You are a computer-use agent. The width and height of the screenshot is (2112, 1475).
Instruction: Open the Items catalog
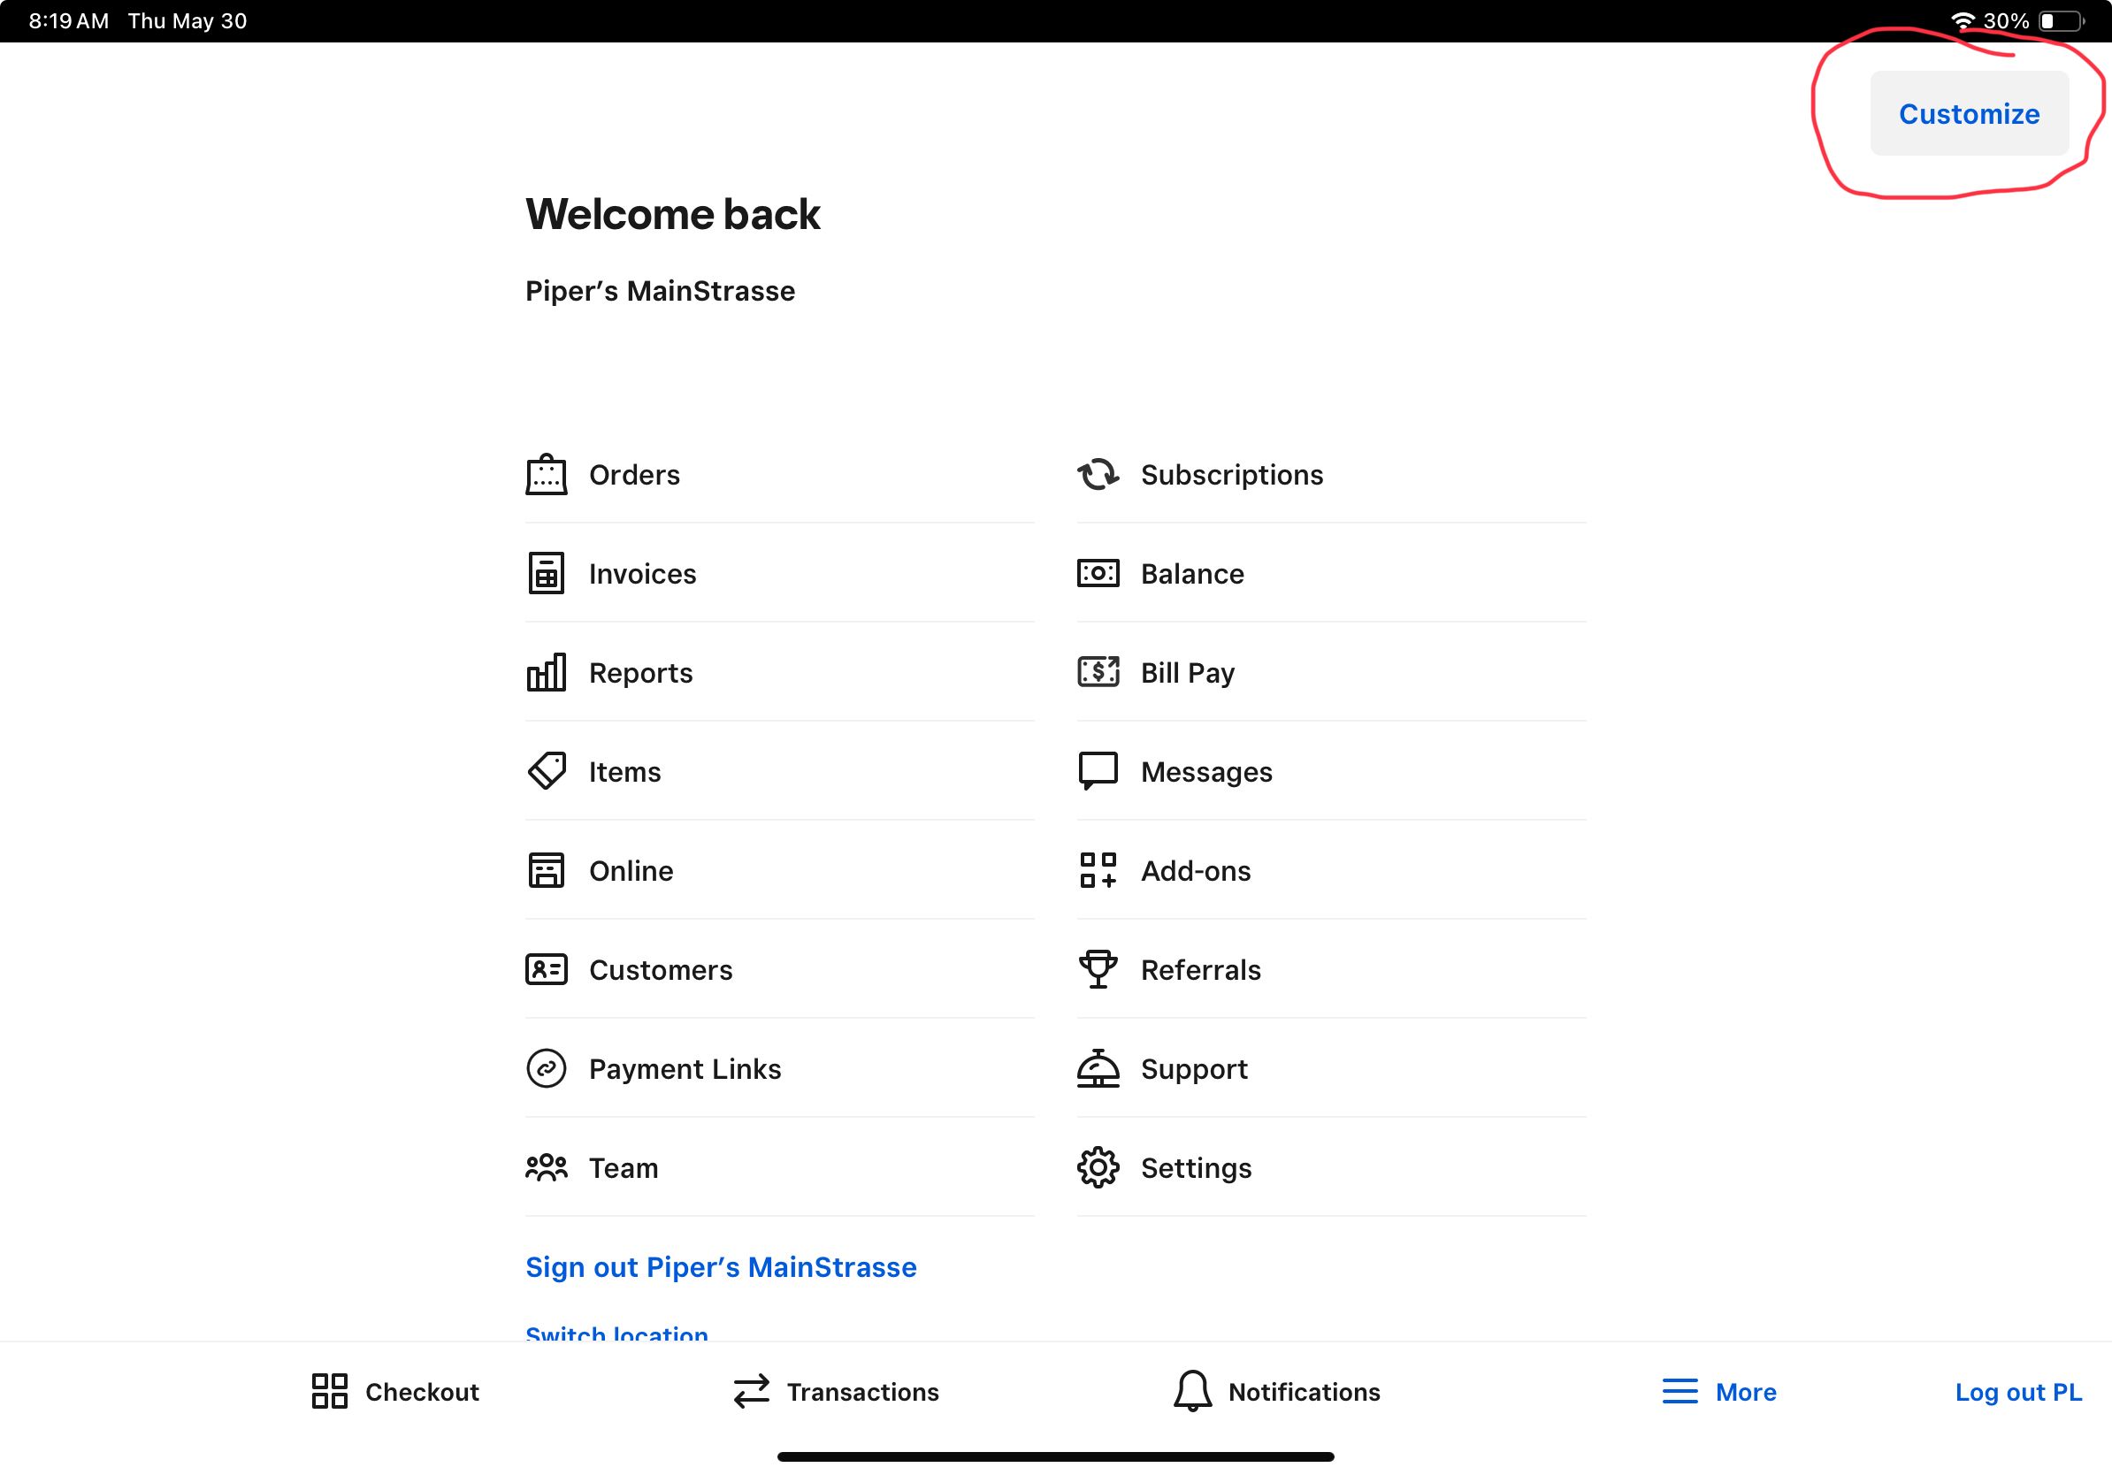(624, 771)
